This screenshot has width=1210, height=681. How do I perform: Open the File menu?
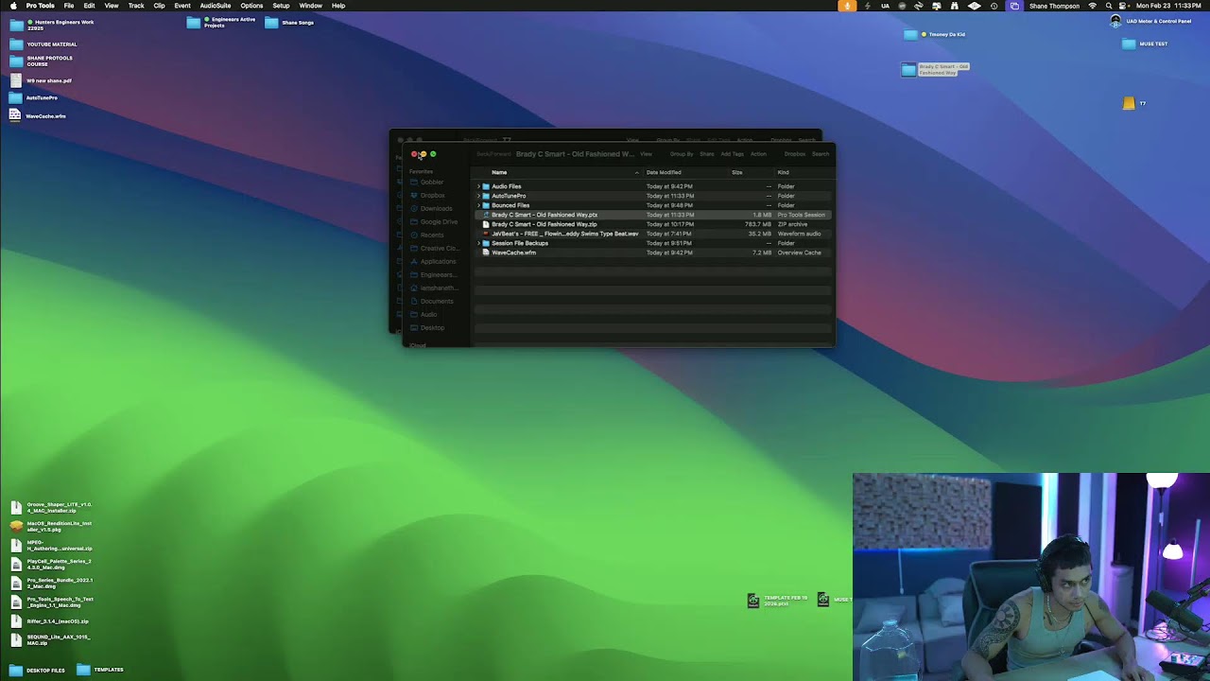69,6
